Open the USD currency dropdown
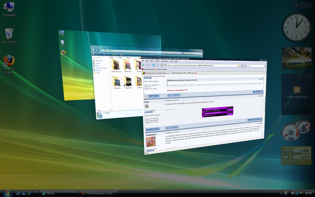The width and height of the screenshot is (315, 197). pos(287,150)
